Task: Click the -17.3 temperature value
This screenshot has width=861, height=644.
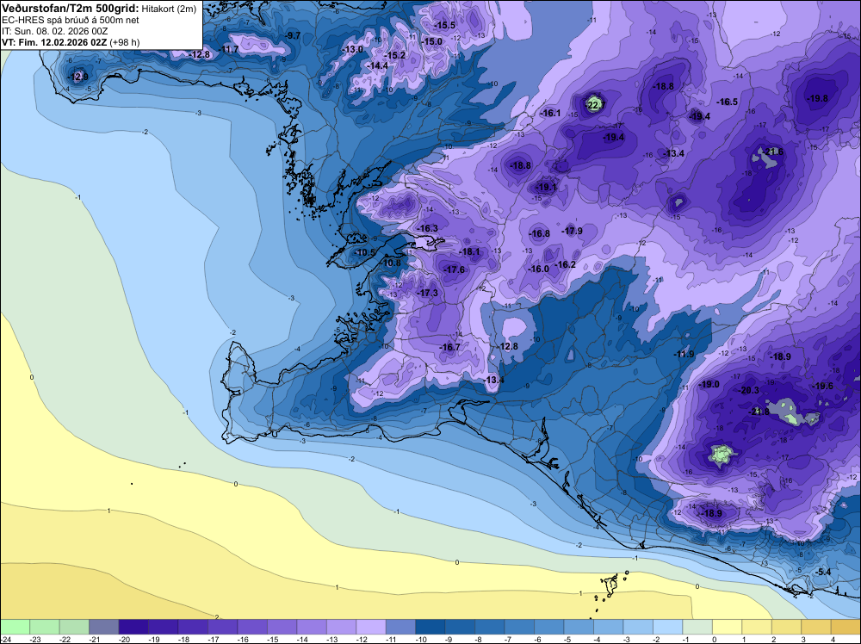Action: click(427, 294)
